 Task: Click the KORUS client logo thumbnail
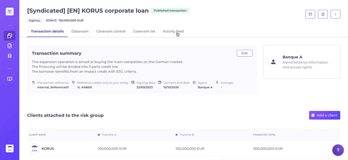(x=34, y=148)
